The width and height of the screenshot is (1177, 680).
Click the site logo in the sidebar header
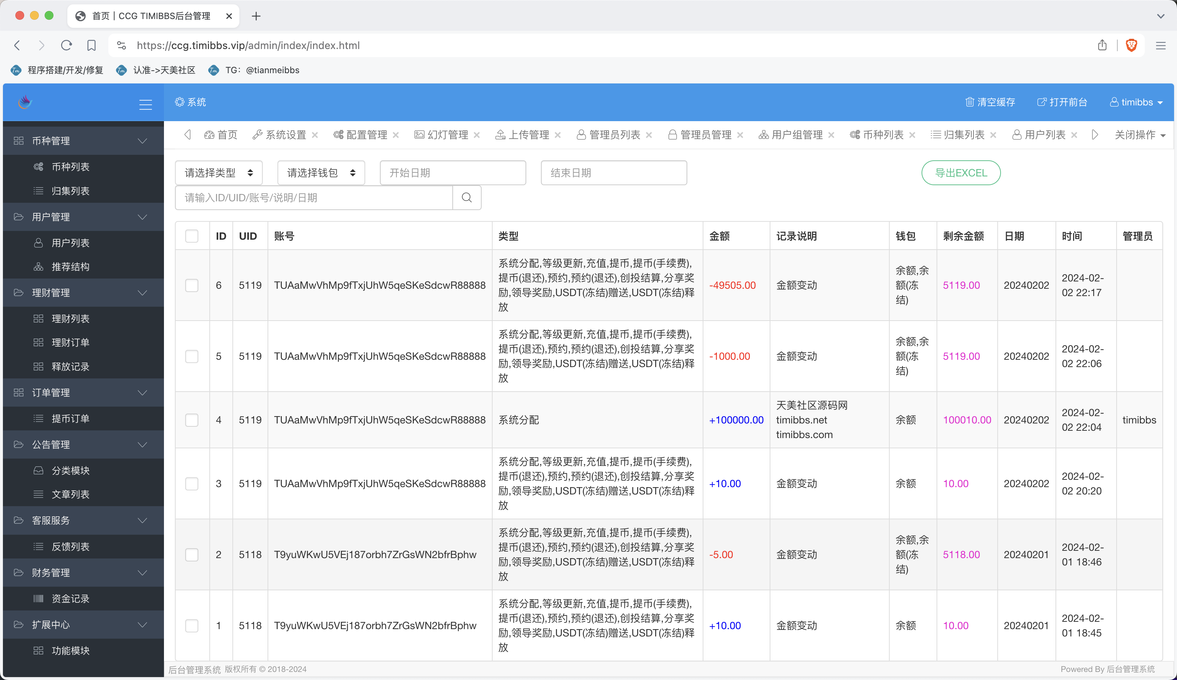pos(25,102)
